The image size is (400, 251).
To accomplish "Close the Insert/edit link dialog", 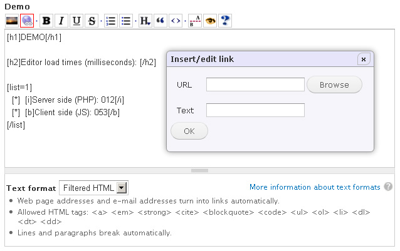I will click(364, 59).
